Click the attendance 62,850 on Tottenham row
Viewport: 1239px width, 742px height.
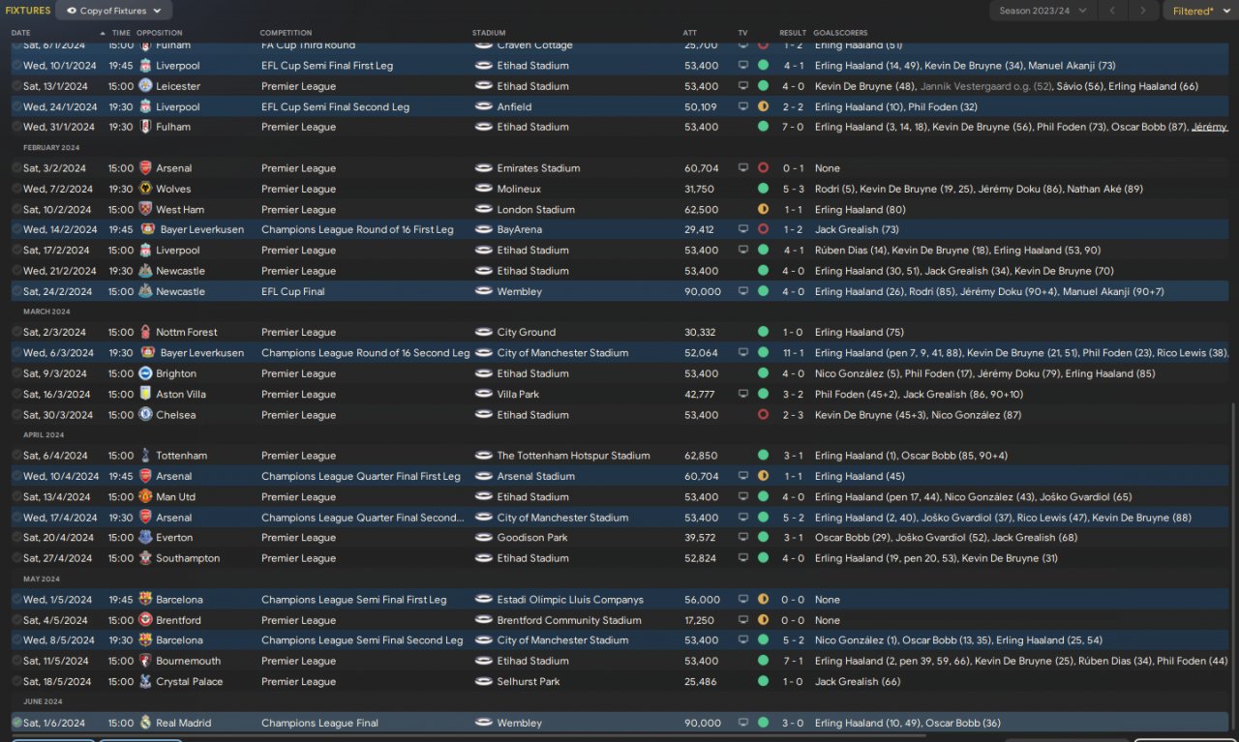click(x=701, y=456)
